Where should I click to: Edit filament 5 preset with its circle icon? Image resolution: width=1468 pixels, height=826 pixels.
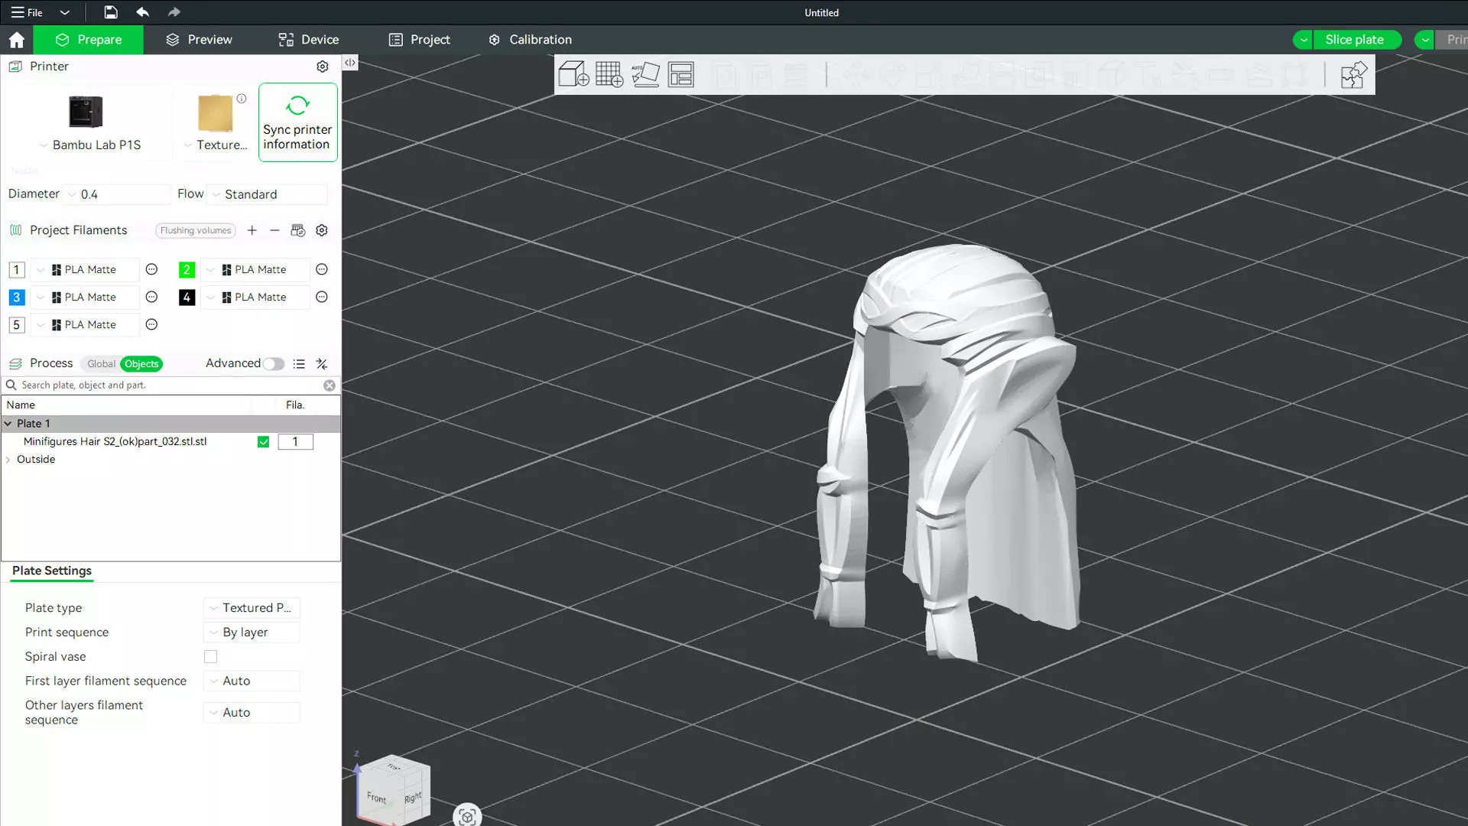(x=151, y=324)
